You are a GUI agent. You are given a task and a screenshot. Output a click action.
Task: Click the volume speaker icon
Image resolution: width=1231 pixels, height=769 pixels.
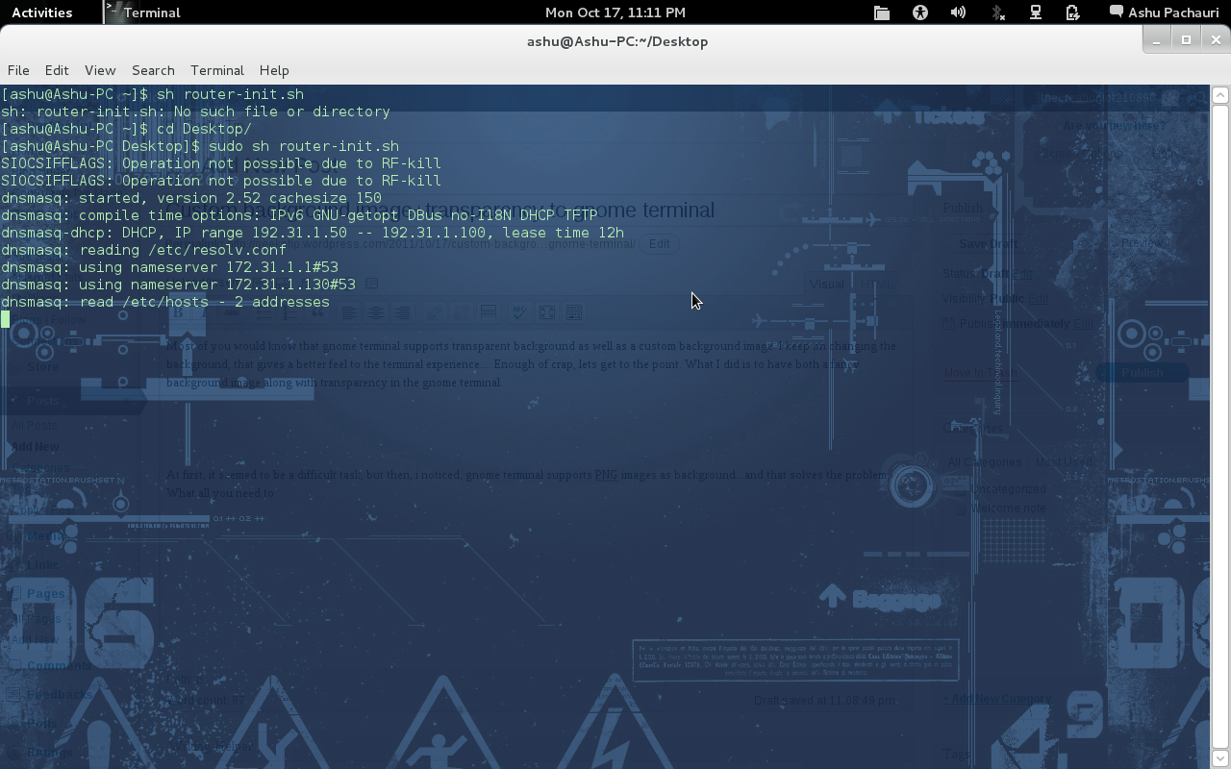(x=958, y=12)
